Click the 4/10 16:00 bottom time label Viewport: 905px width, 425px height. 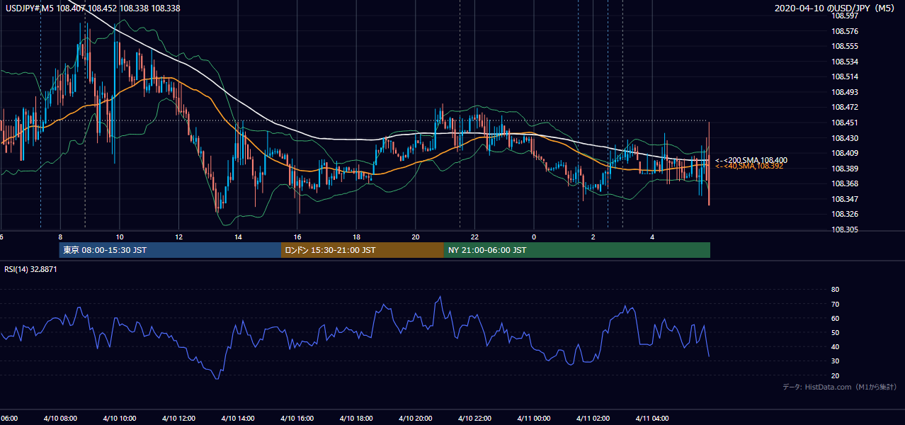(x=297, y=419)
